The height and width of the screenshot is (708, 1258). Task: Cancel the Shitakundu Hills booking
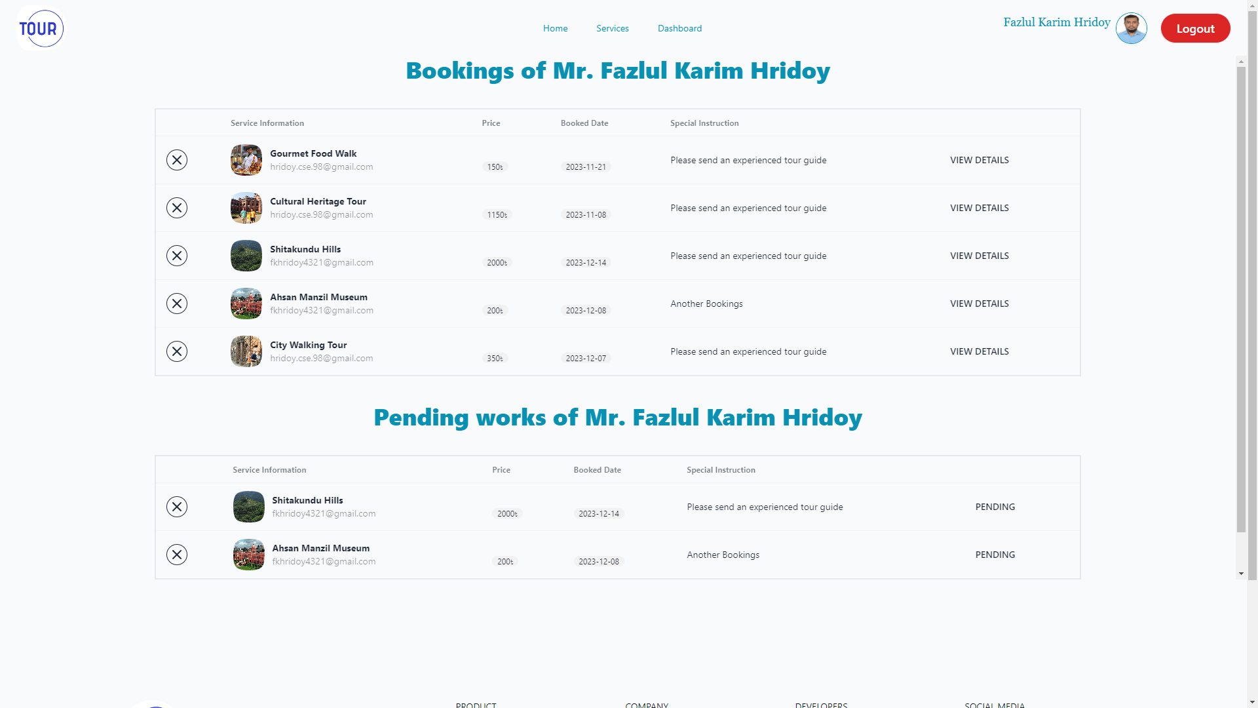176,256
